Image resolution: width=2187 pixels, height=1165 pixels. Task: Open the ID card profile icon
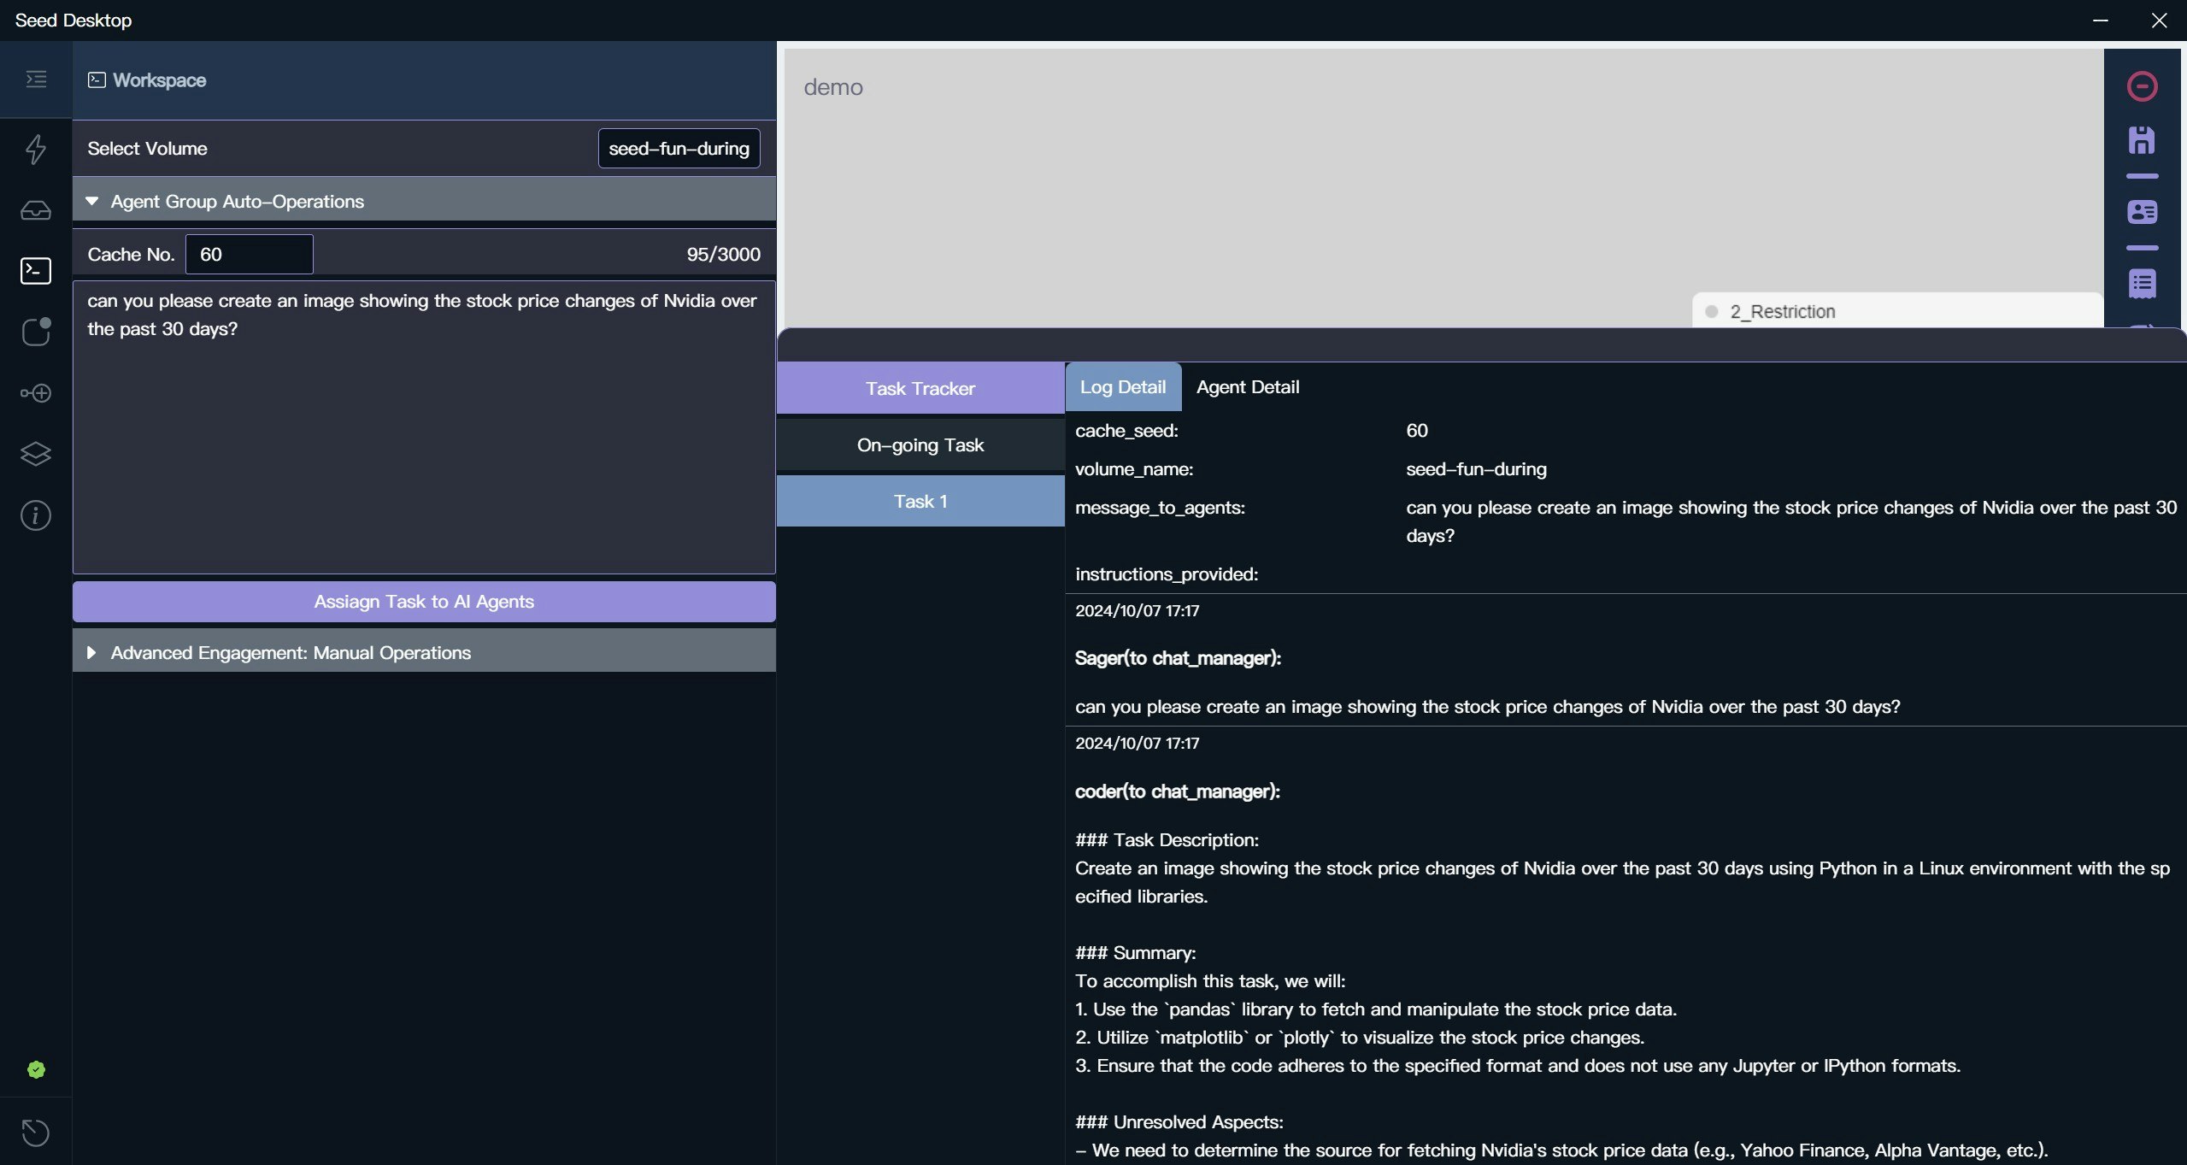(x=2141, y=212)
